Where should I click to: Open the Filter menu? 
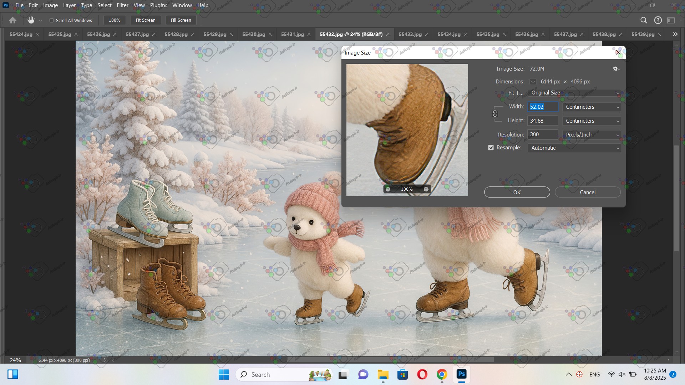point(122,5)
